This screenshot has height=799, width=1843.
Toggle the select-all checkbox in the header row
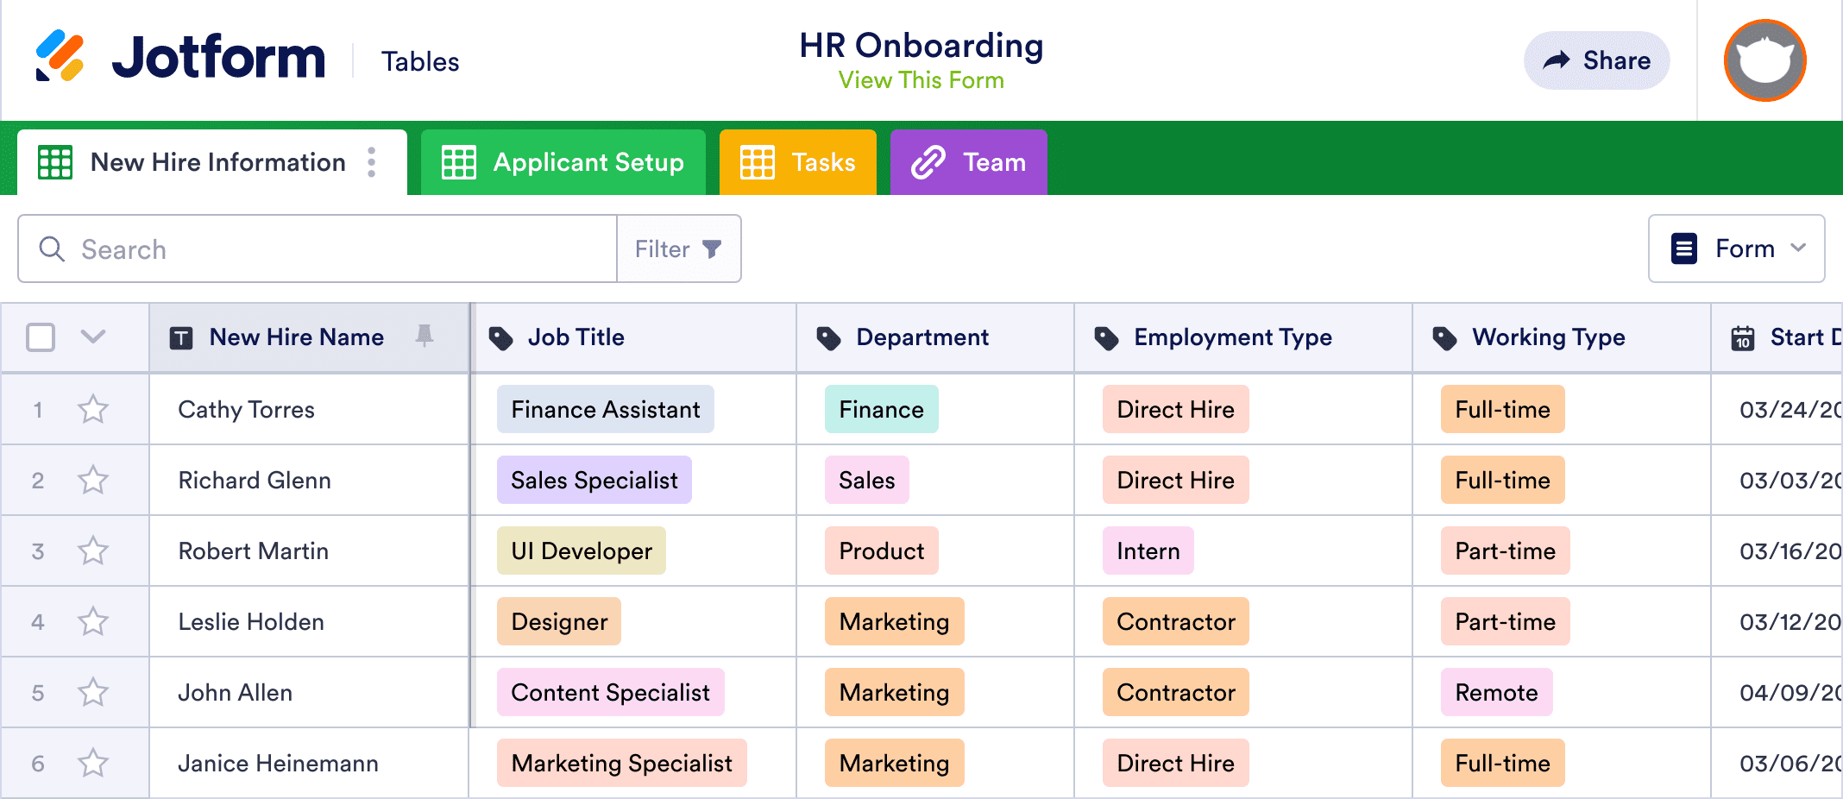[x=41, y=337]
